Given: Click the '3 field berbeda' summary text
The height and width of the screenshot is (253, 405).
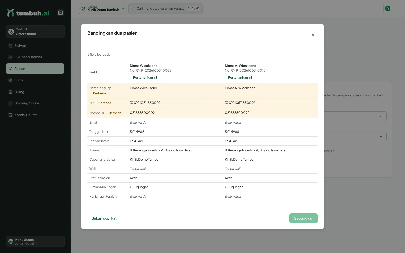Looking at the screenshot, I should (99, 55).
